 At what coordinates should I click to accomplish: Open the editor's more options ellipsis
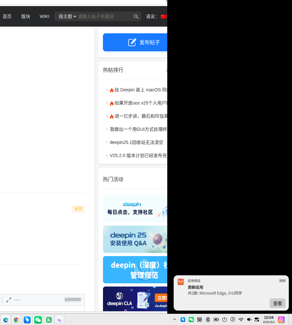[17, 300]
